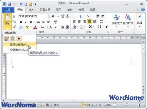
Task: Click the yellow text highlight color button
Action: point(27,27)
